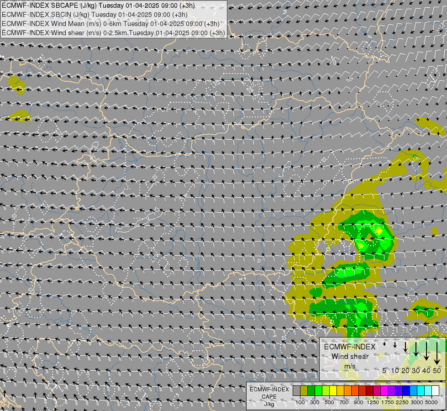Click the SBCAPE title line in the header

(98, 5)
